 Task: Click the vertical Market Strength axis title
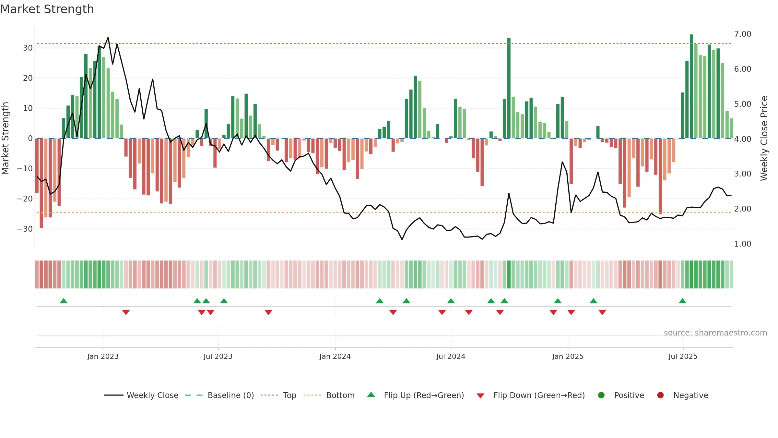5,138
